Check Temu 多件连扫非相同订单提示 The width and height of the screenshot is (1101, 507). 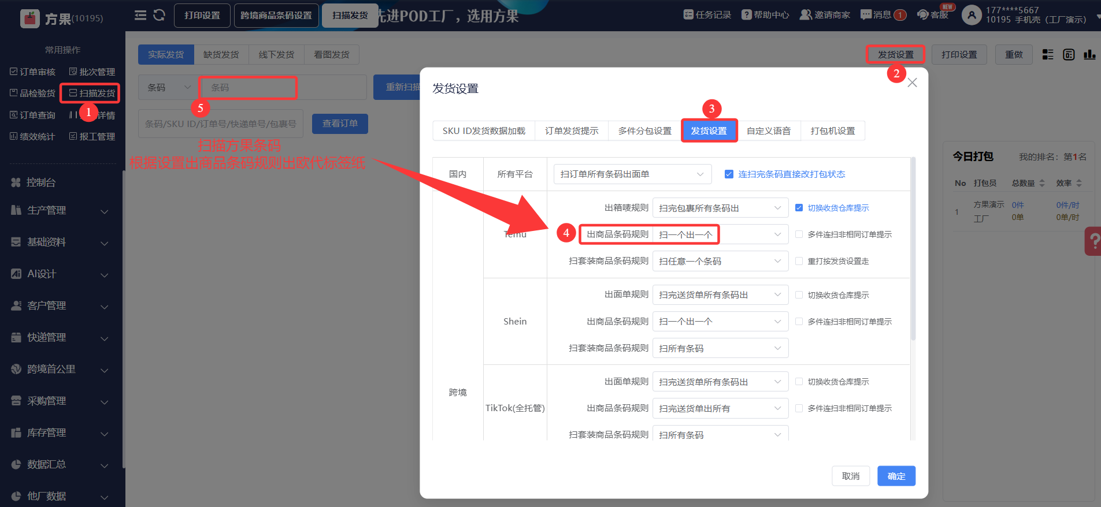point(799,234)
